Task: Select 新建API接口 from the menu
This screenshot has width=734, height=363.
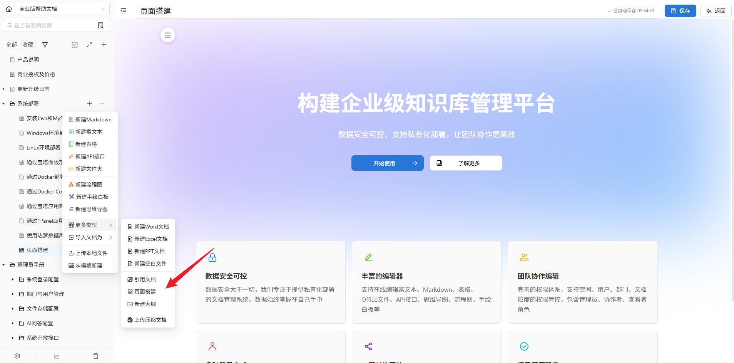Action: [x=90, y=156]
